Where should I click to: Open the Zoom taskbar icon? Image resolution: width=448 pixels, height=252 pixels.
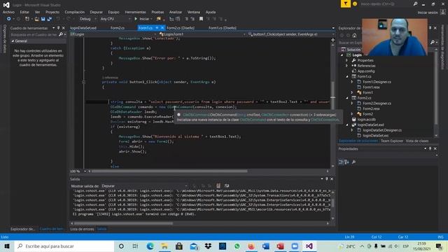pyautogui.click(x=295, y=246)
